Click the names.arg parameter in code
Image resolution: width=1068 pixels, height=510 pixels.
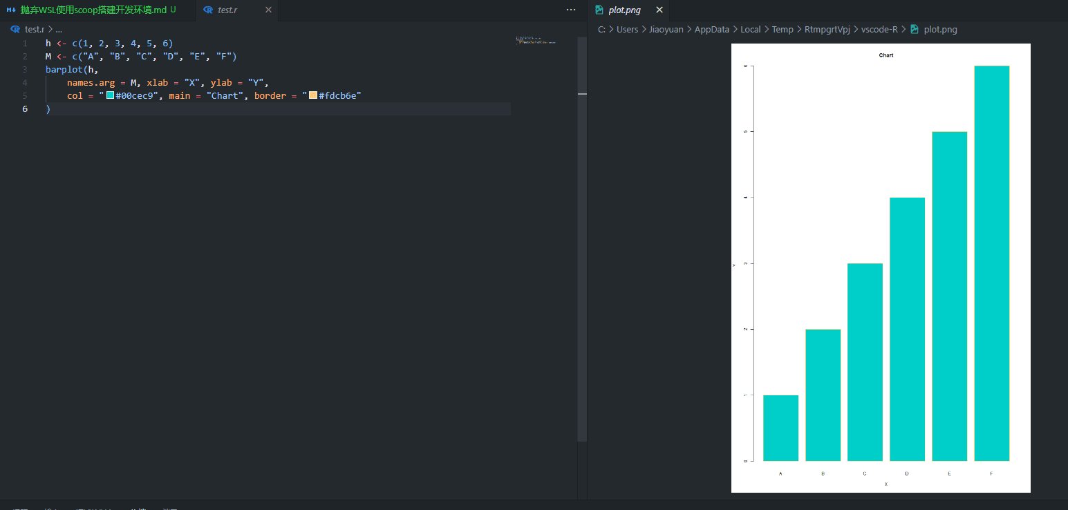[91, 82]
